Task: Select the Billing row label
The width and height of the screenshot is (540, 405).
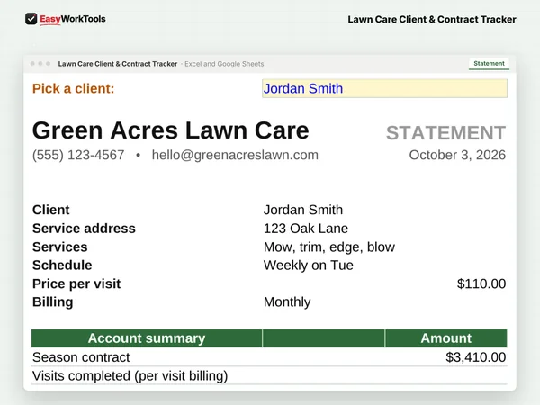Action: (x=53, y=302)
